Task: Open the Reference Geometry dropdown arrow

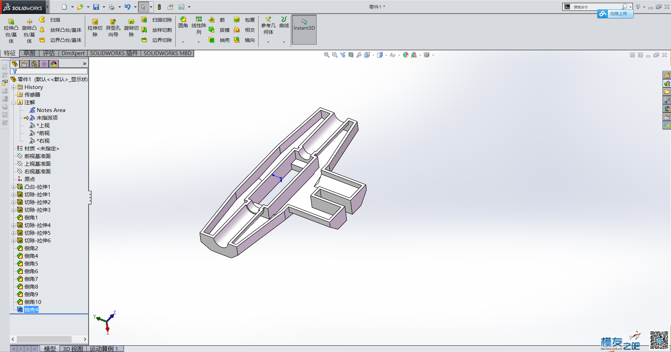Action: pyautogui.click(x=268, y=42)
